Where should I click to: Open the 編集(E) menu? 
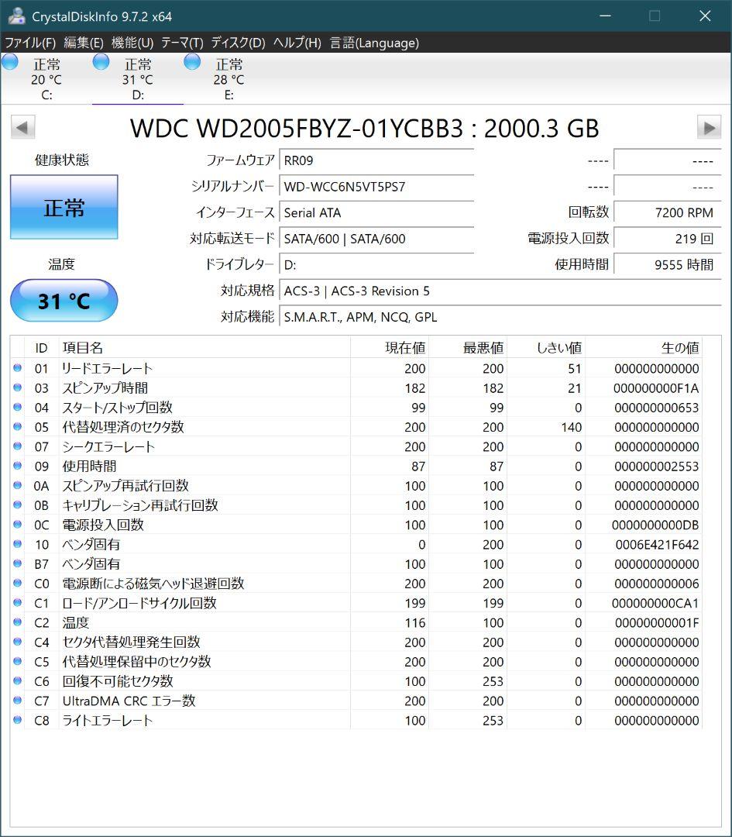click(84, 43)
